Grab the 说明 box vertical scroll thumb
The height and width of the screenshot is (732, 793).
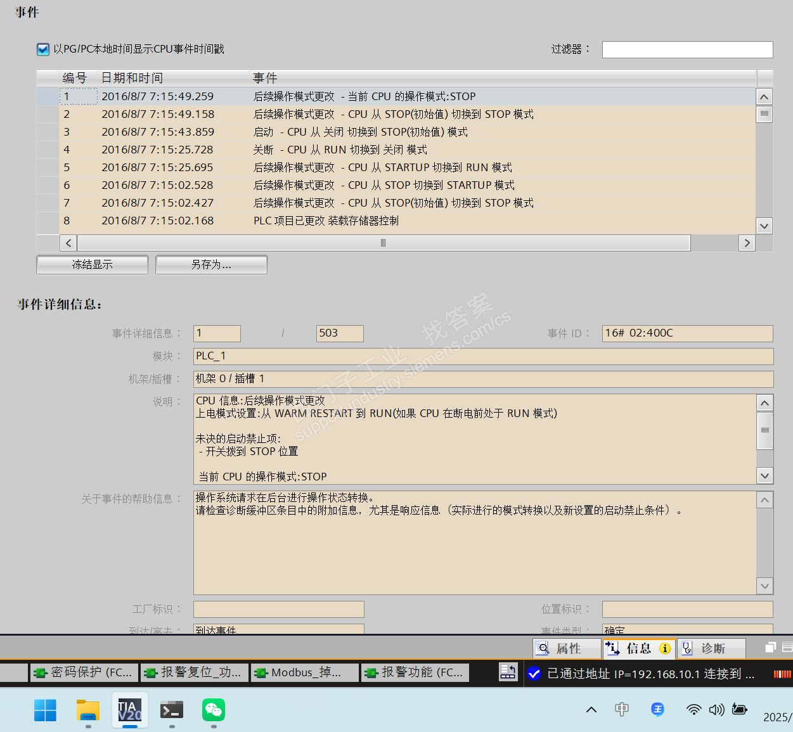tap(765, 430)
